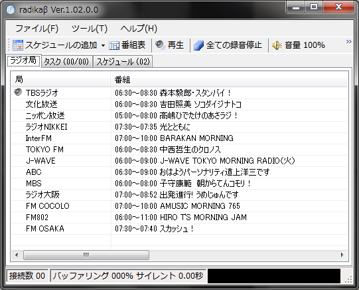Click program BARAKAN MORNING
359x290 pixels.
[196, 138]
